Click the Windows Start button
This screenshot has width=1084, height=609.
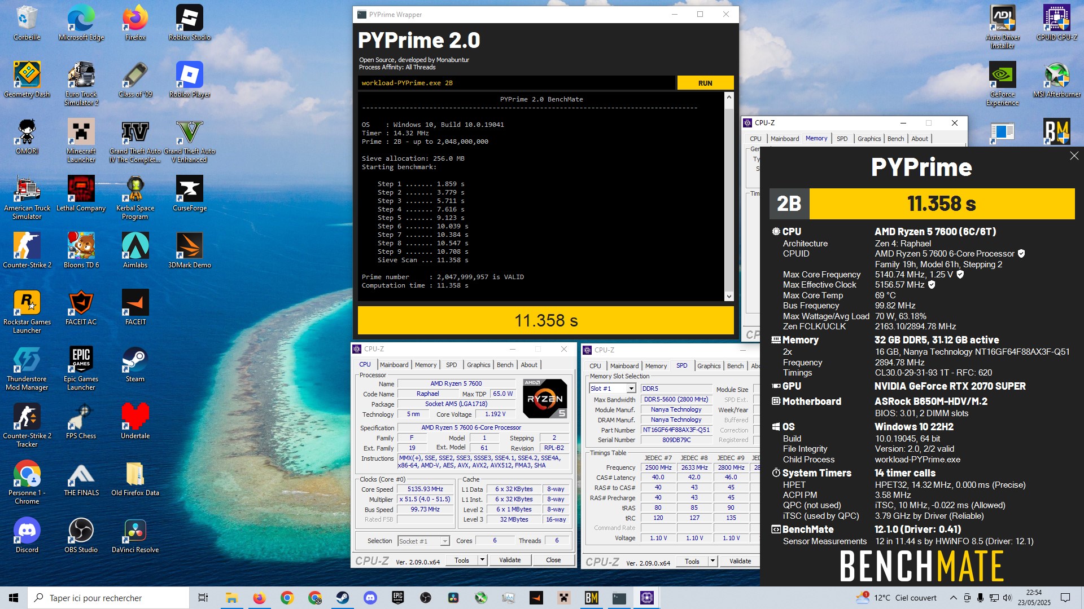(x=14, y=598)
